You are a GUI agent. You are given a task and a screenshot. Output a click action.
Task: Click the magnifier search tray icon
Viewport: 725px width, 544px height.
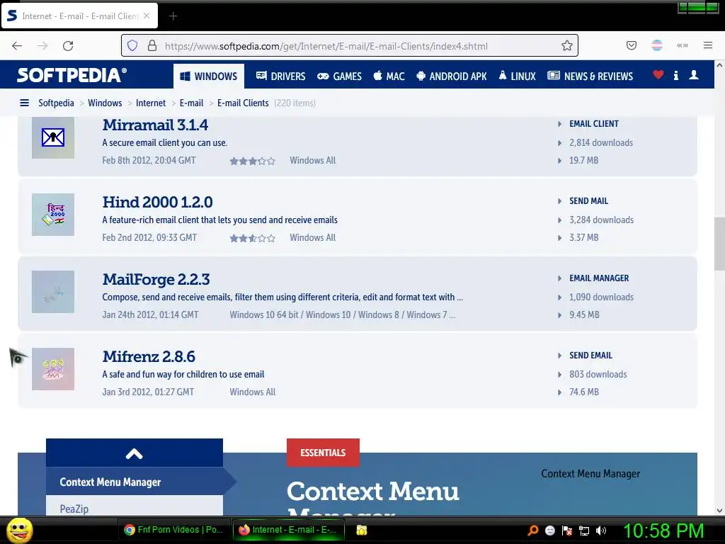tap(532, 530)
